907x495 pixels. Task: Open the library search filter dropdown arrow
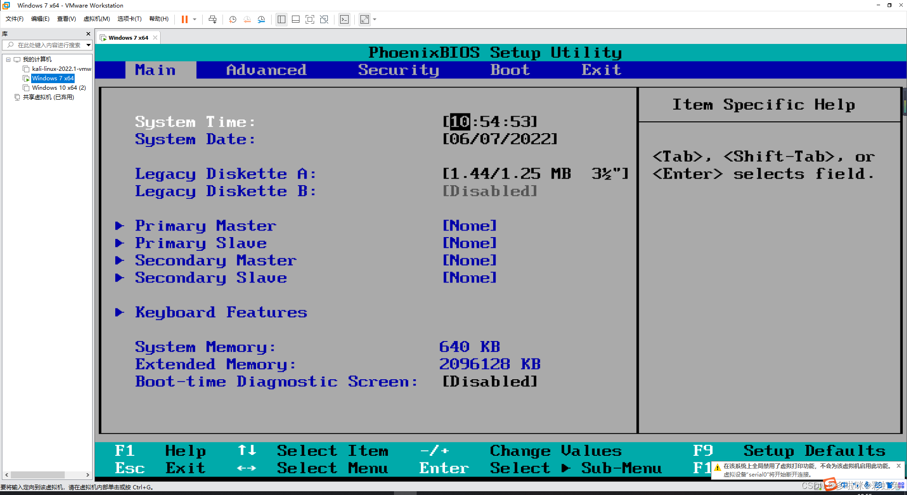88,45
